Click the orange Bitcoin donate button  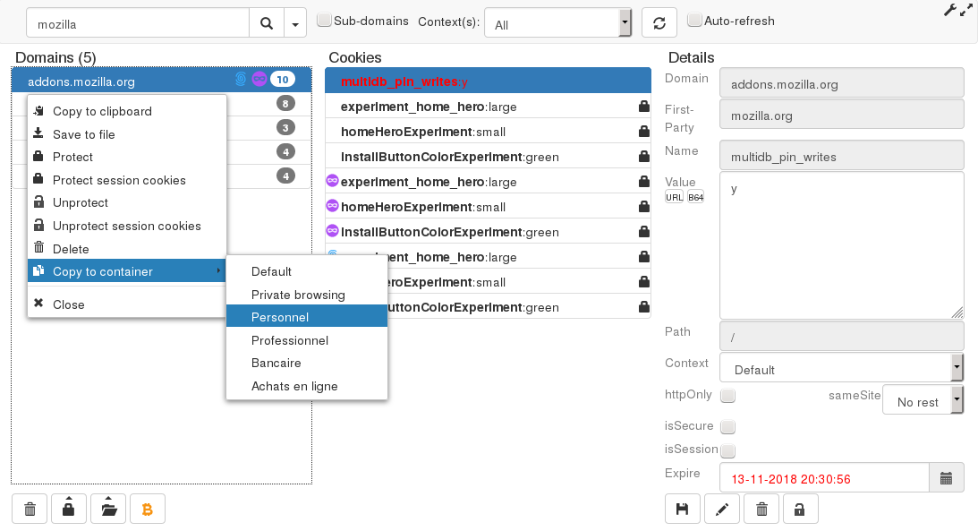click(x=148, y=510)
